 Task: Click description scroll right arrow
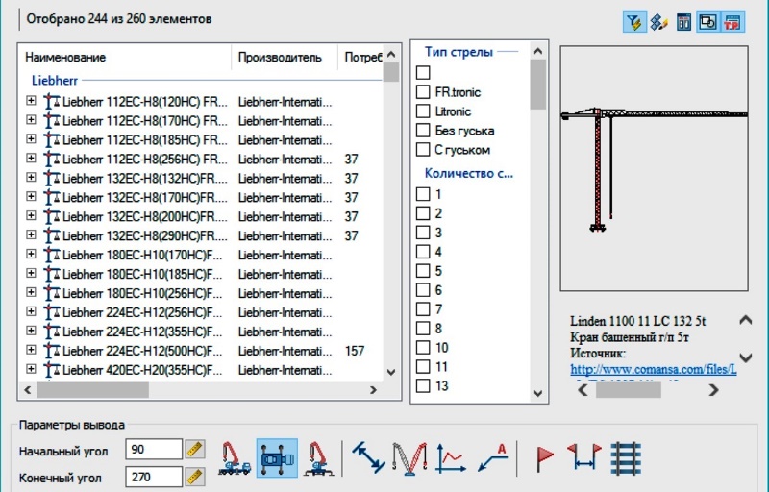click(713, 390)
